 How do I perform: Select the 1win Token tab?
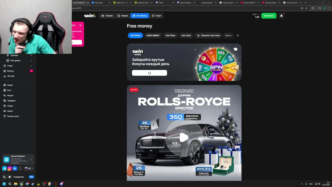(x=170, y=36)
